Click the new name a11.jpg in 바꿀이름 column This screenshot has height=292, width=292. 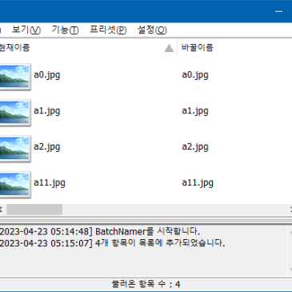(198, 183)
